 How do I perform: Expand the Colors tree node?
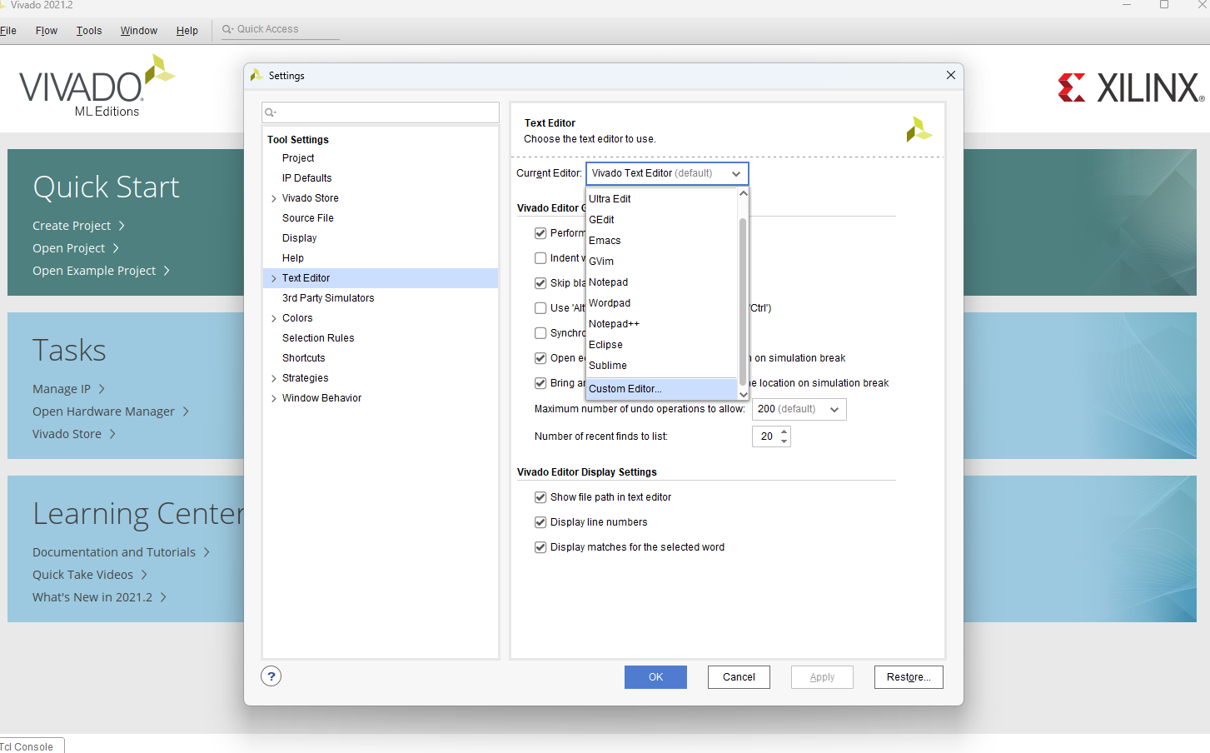[274, 318]
